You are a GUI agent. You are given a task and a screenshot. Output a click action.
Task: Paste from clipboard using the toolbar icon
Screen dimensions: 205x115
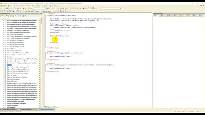15,9
